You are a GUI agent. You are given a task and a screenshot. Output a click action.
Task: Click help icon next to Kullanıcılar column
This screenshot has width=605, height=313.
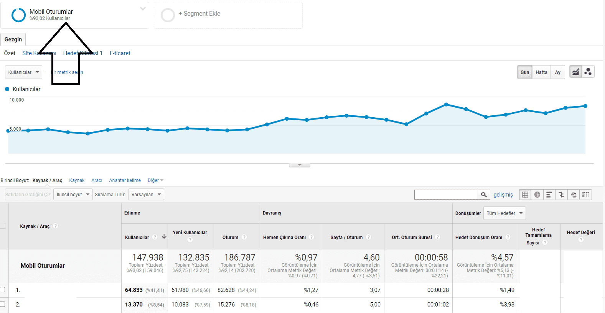[155, 237]
